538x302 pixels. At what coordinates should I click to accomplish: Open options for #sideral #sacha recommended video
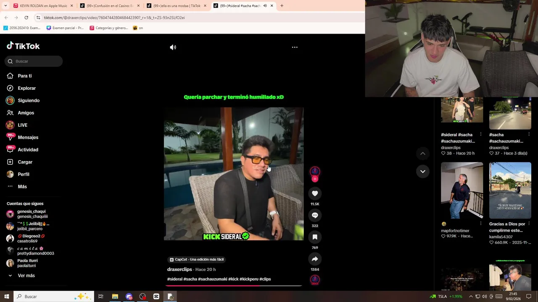pyautogui.click(x=480, y=134)
